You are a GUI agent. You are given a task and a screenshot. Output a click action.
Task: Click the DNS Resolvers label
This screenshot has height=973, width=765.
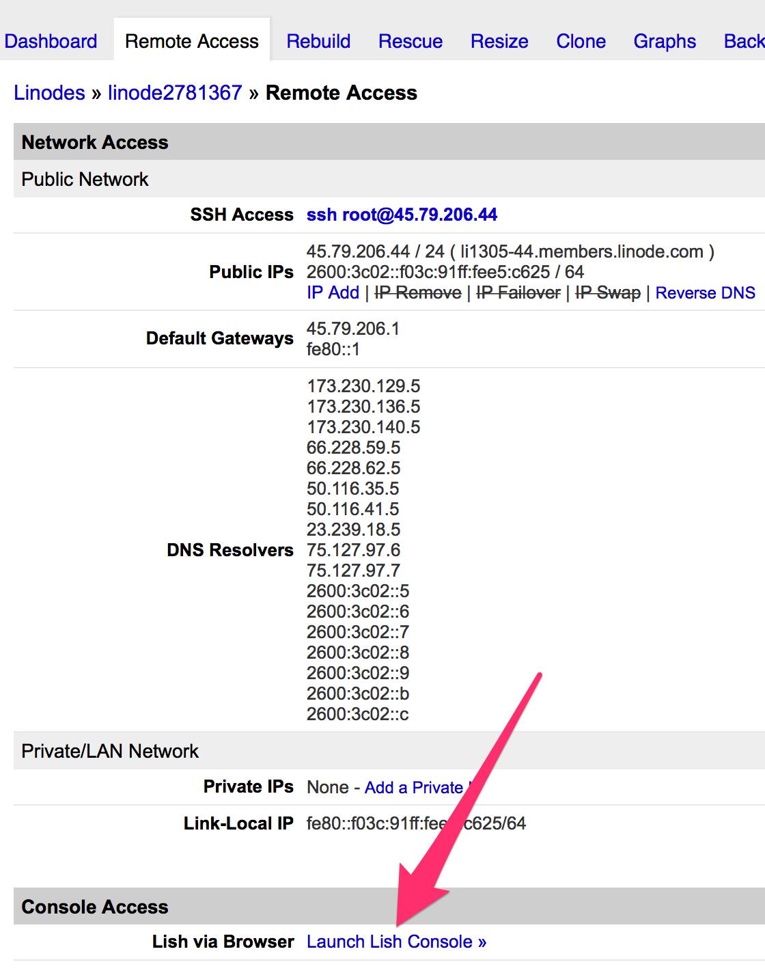click(x=230, y=550)
